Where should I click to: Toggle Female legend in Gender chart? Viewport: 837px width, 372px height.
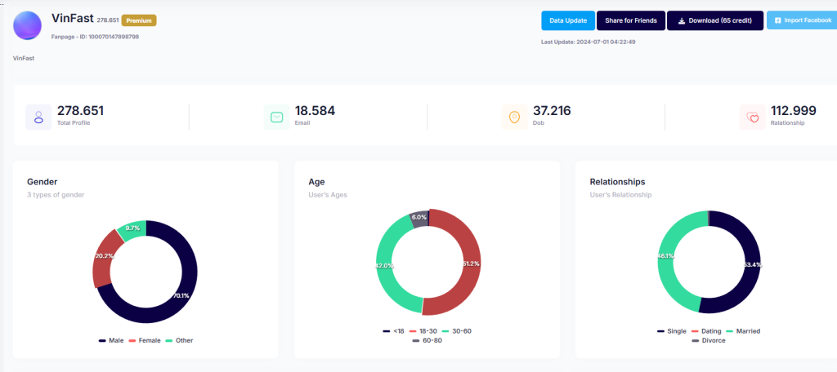click(x=145, y=340)
